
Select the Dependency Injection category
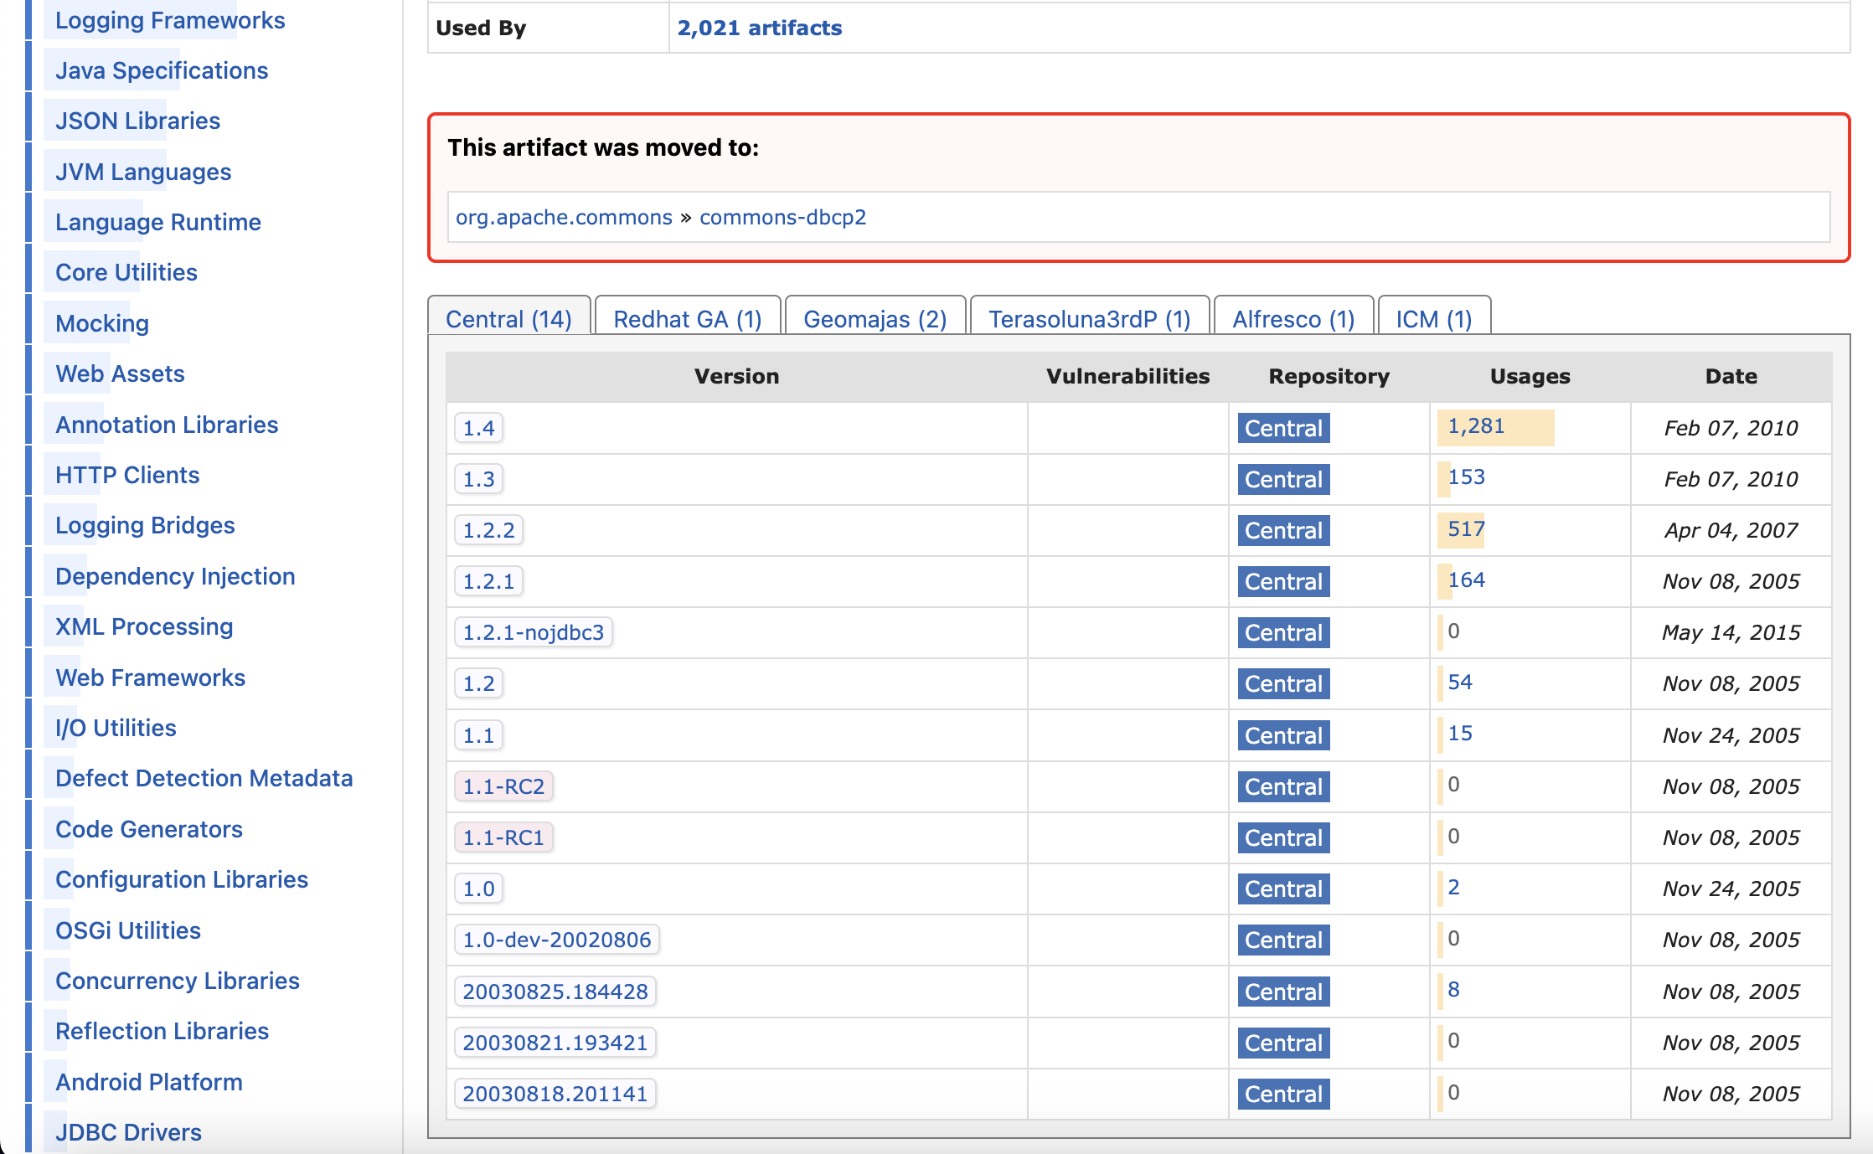175,576
